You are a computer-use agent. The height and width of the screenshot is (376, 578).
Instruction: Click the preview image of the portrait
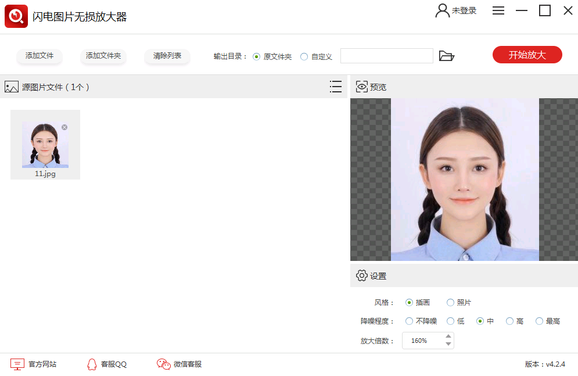coord(465,180)
